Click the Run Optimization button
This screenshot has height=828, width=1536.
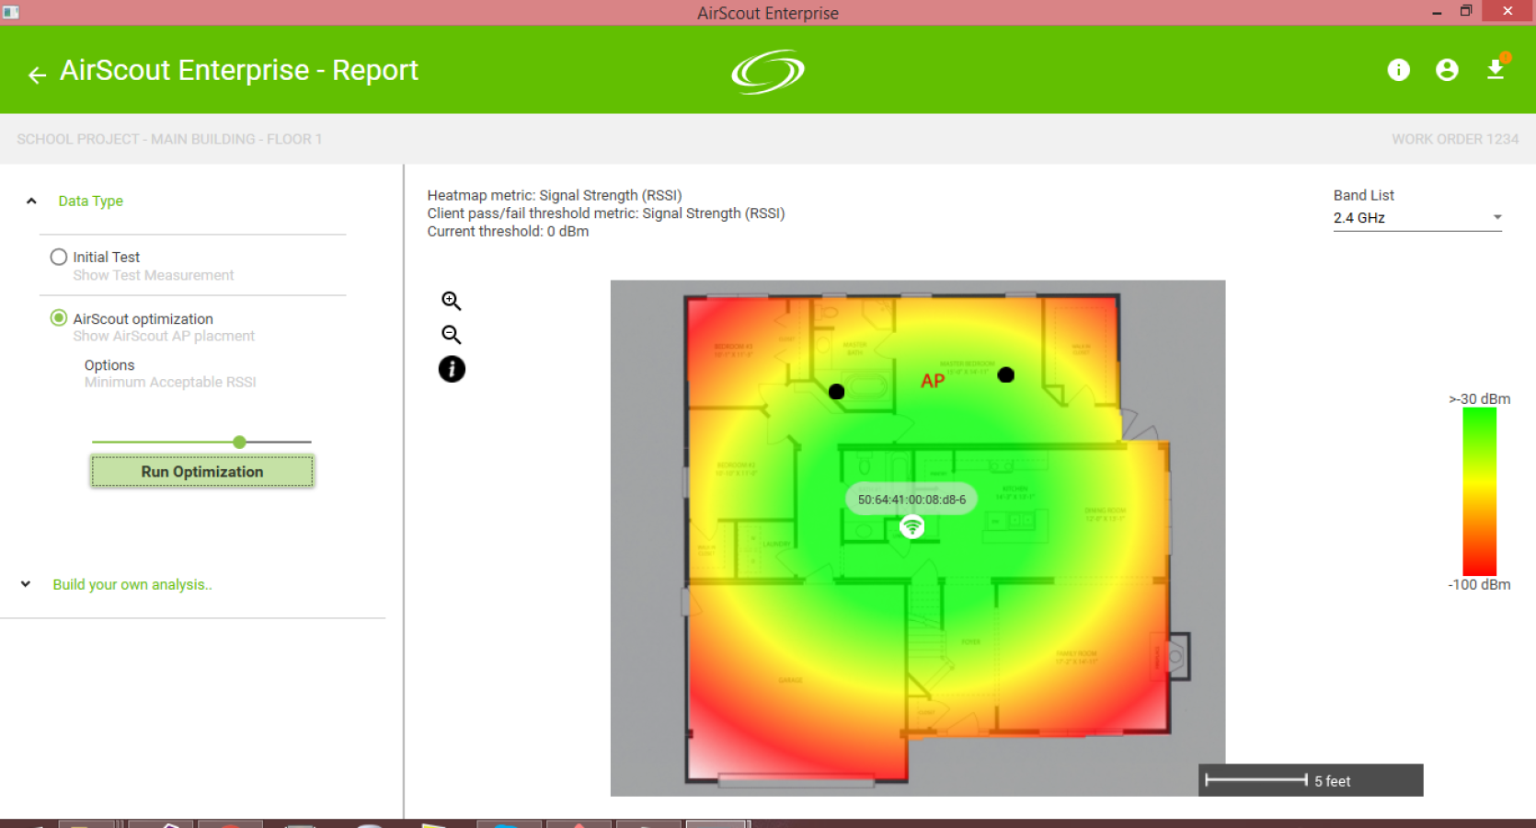pos(202,471)
